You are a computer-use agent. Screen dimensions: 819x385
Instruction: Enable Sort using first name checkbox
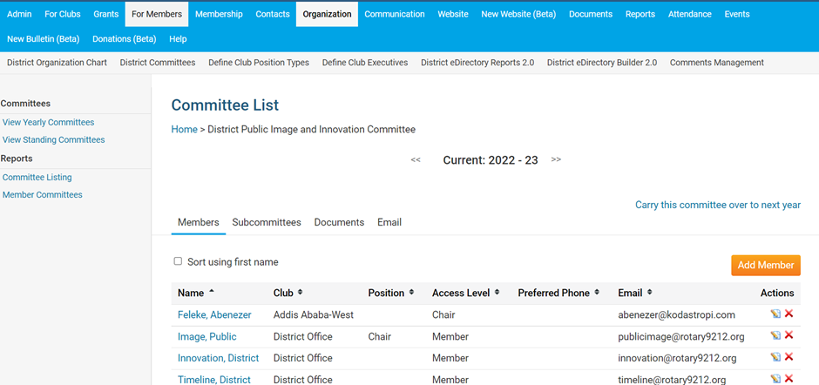179,261
